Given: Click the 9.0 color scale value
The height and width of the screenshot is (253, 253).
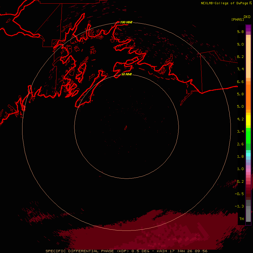Looking at the screenshot, I should pos(240,44).
